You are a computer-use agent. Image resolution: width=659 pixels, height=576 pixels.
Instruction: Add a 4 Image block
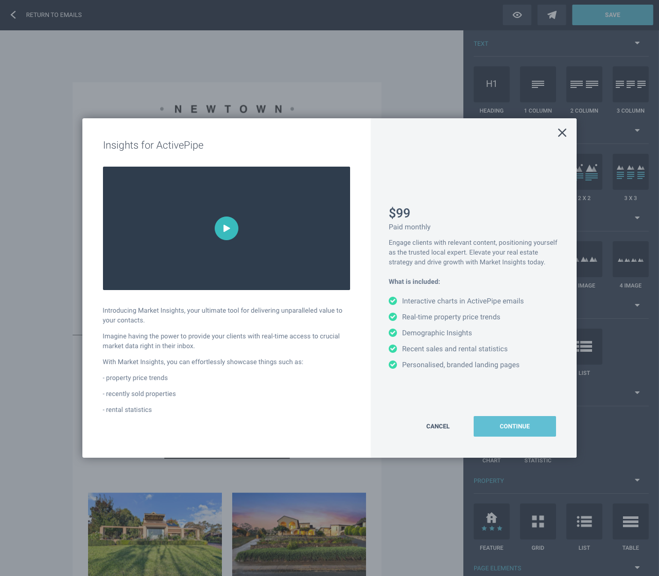tap(631, 259)
